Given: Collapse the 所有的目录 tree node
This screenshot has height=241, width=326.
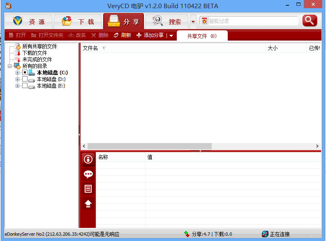Looking at the screenshot, I should click(9, 66).
